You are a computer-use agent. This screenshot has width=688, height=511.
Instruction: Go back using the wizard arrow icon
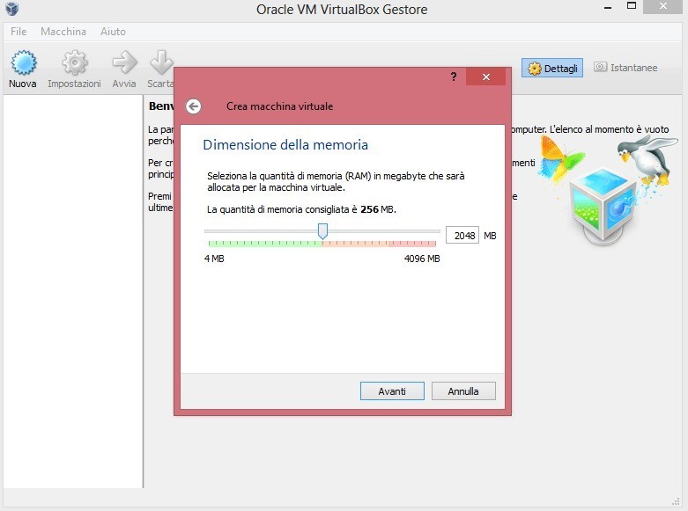point(194,106)
